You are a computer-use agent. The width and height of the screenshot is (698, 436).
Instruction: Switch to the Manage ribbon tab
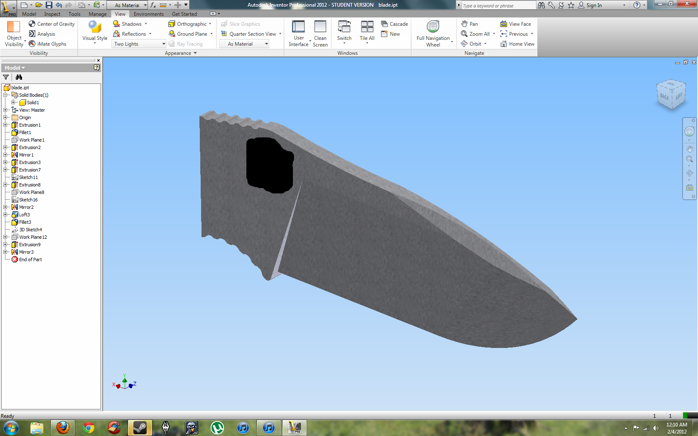click(97, 14)
